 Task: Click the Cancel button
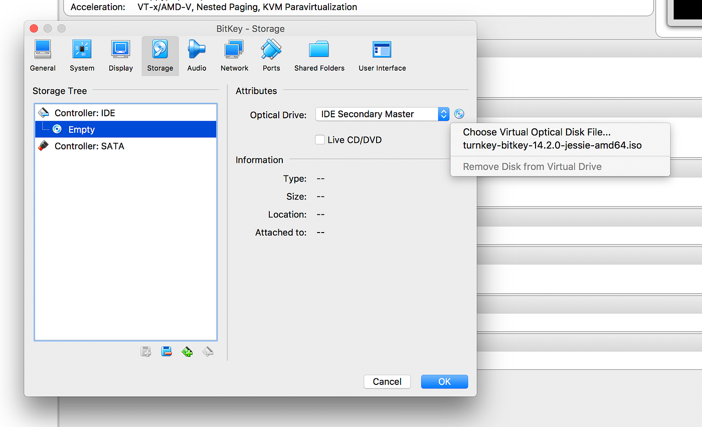click(387, 381)
